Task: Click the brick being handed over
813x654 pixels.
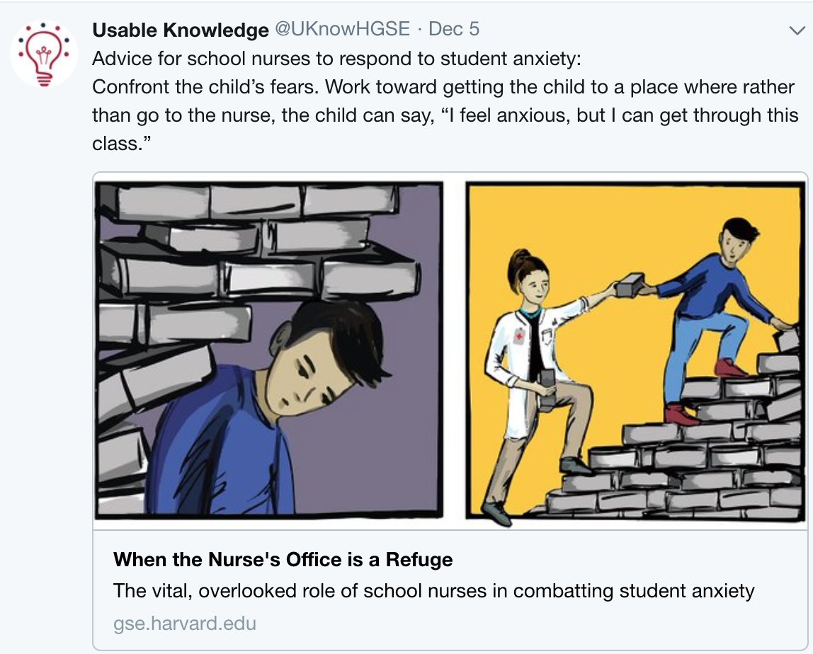Action: 629,284
